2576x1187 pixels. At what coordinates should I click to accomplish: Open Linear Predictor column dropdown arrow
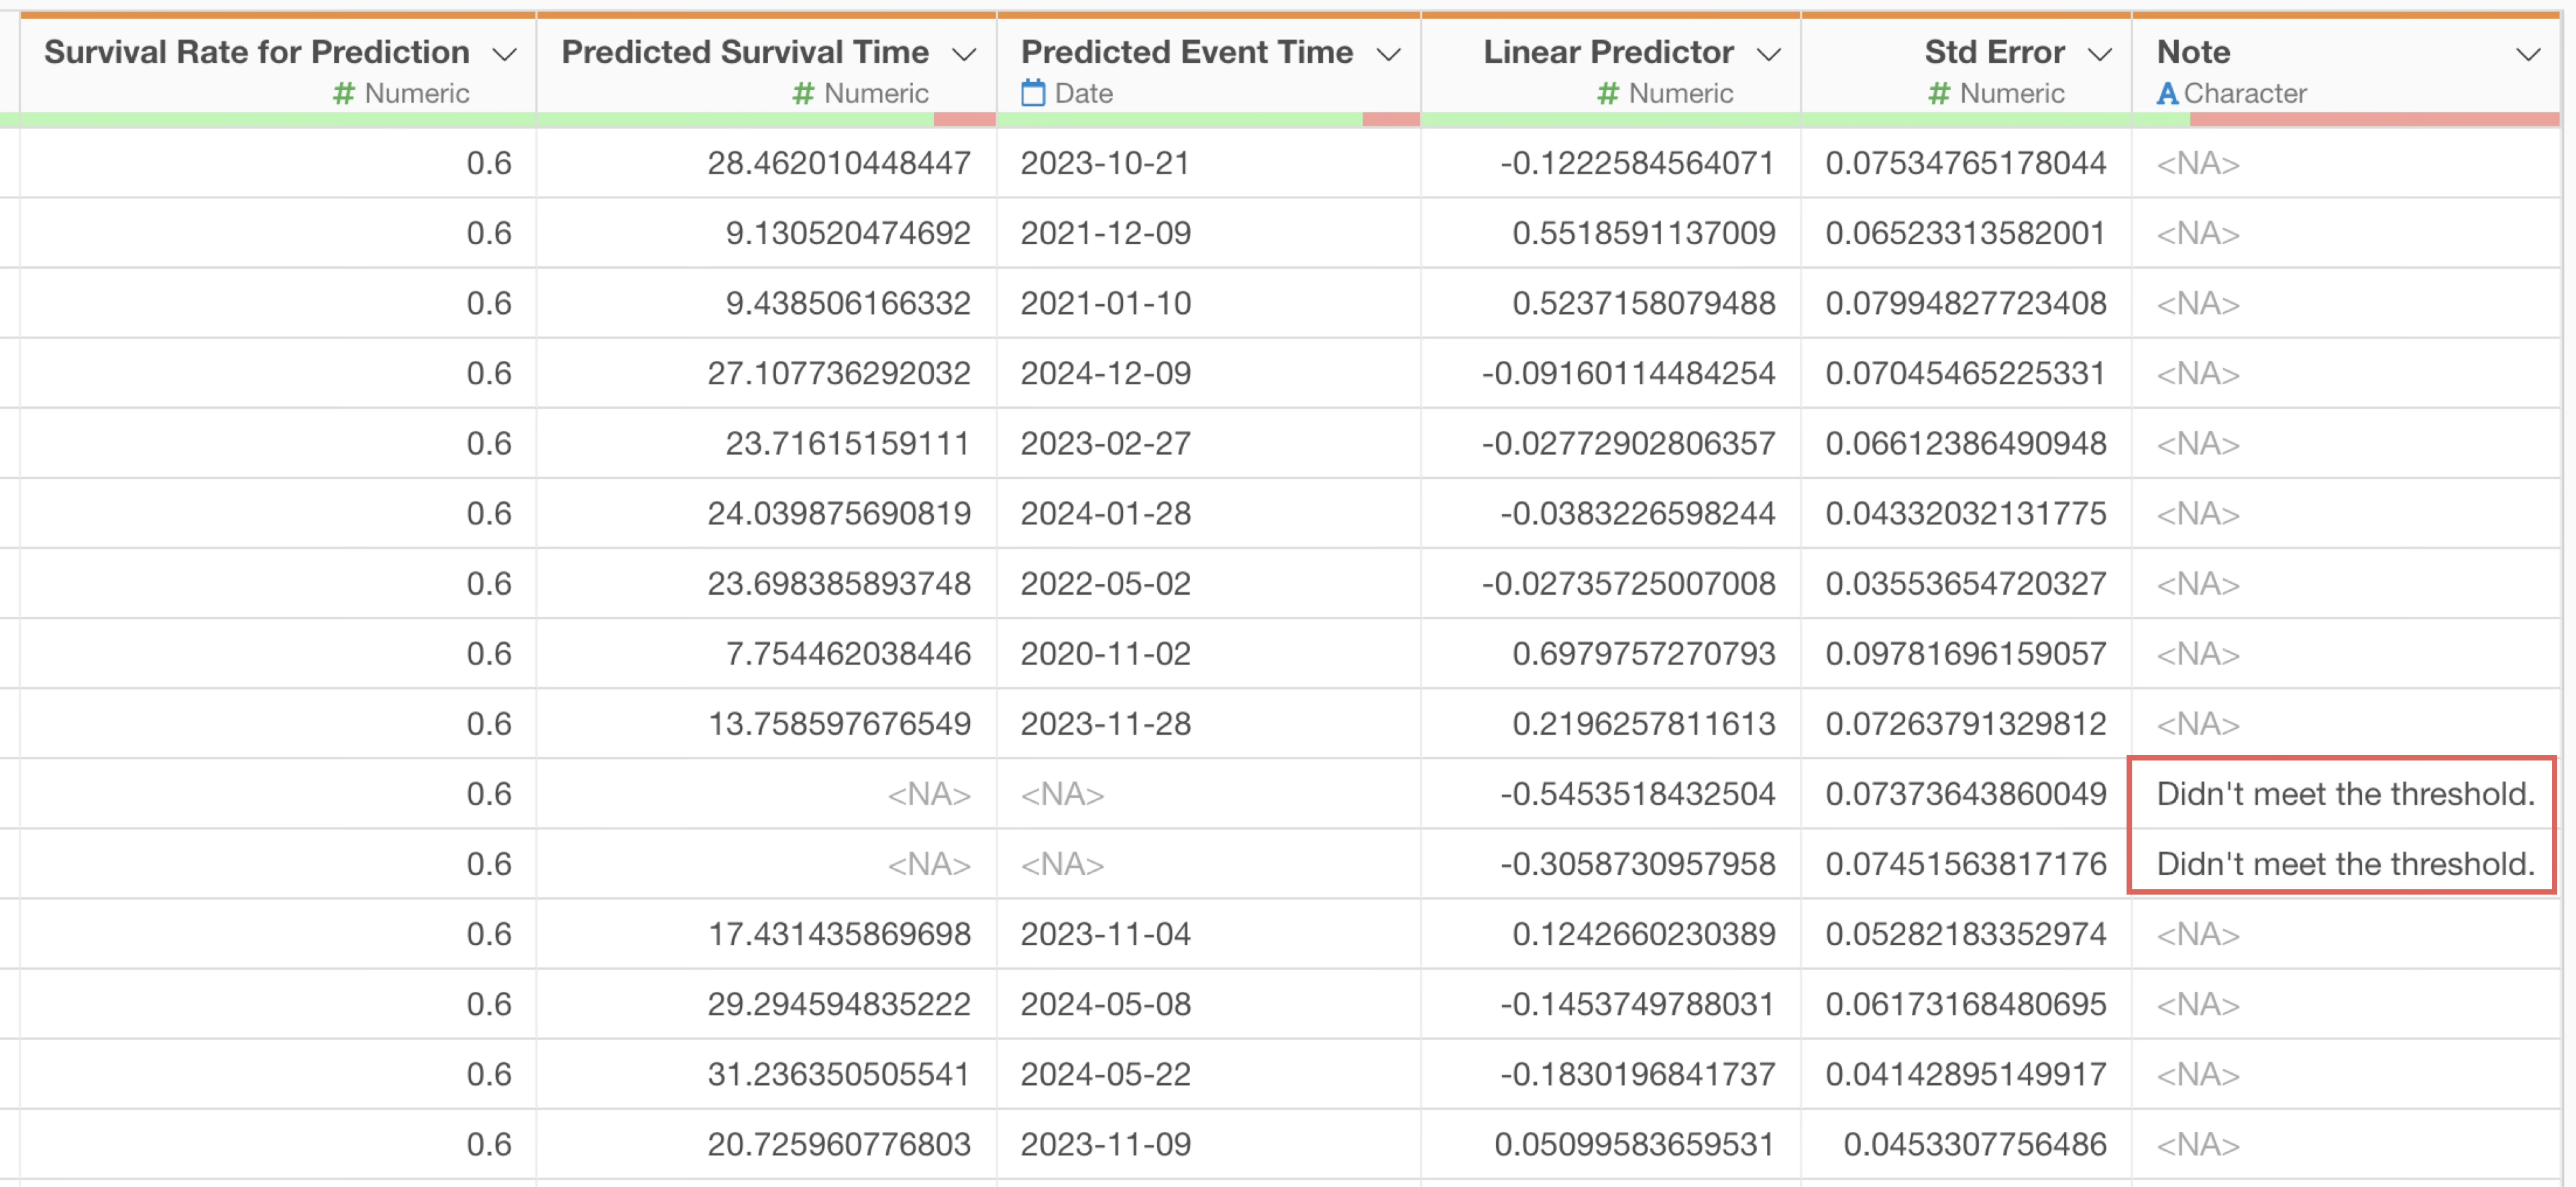1768,54
